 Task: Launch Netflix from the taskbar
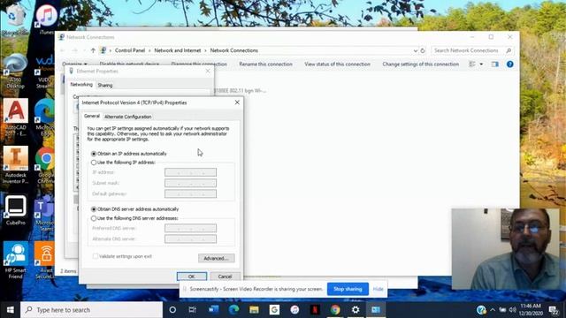coord(315,310)
